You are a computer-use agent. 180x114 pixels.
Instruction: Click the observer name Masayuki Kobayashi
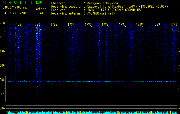(103, 3)
